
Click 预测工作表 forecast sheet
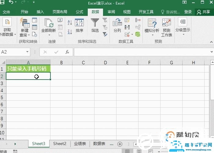click(167, 28)
